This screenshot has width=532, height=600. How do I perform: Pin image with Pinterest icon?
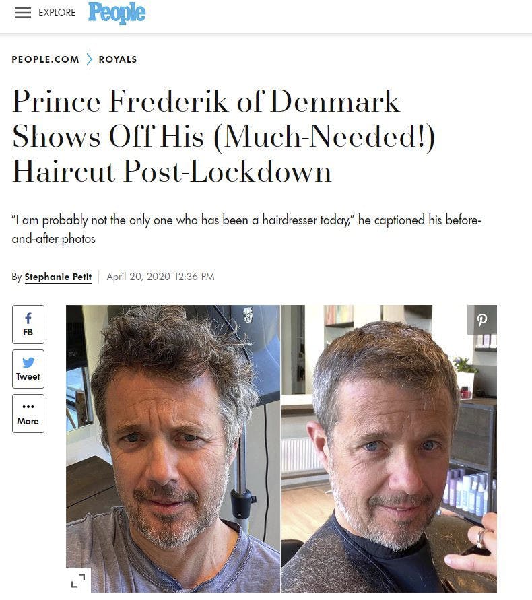482,319
